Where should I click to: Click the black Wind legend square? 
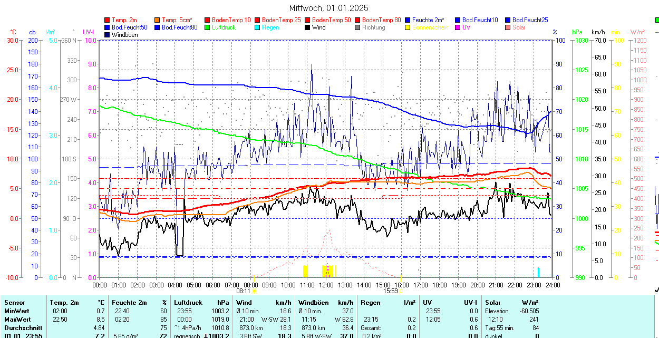click(308, 27)
